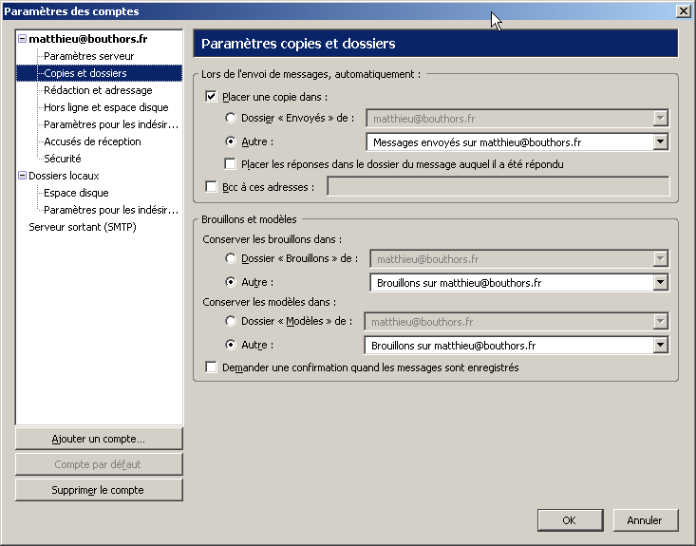The height and width of the screenshot is (546, 696).
Task: Toggle the Placer une copie dans checkbox
Action: coord(211,97)
